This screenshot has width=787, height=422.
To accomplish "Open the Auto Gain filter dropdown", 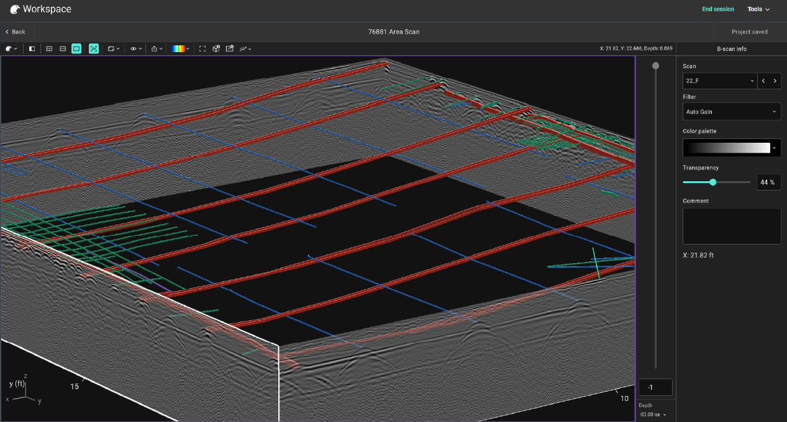I will [x=731, y=112].
